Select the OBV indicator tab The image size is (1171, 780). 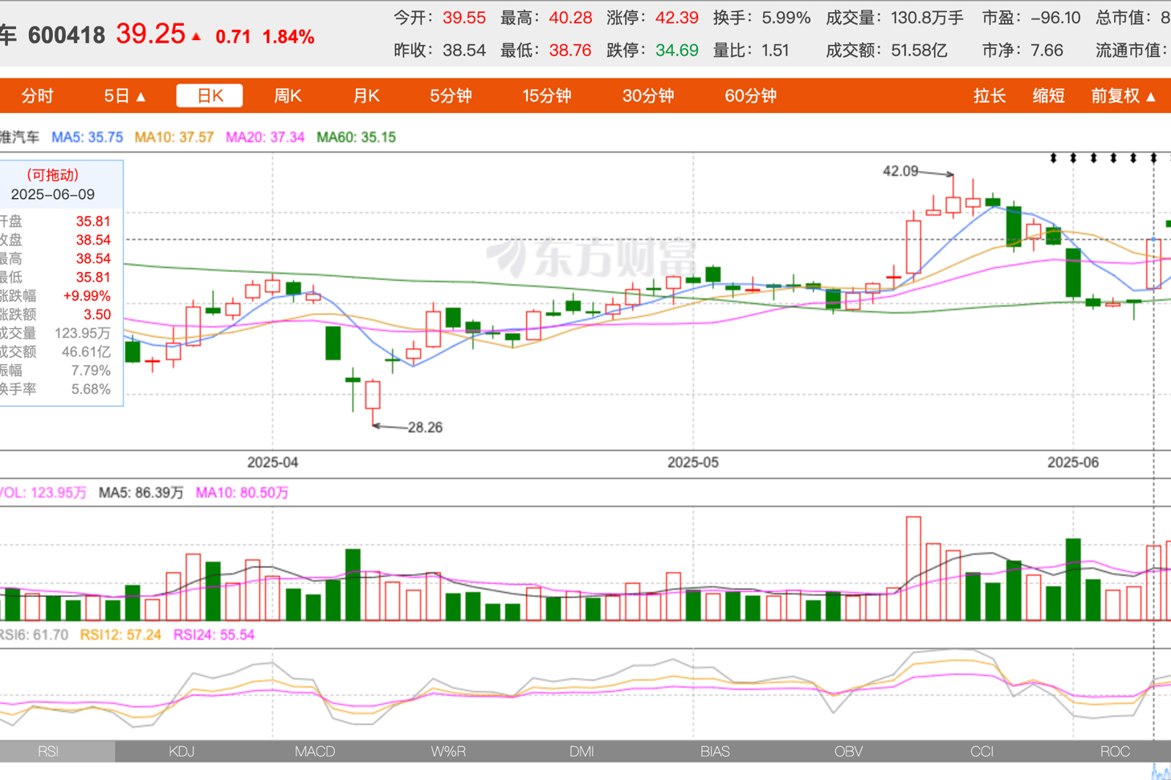point(848,752)
